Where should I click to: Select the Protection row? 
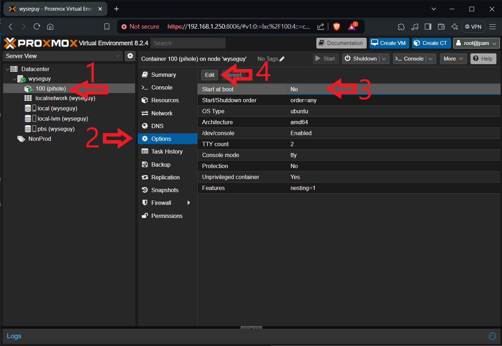point(349,166)
